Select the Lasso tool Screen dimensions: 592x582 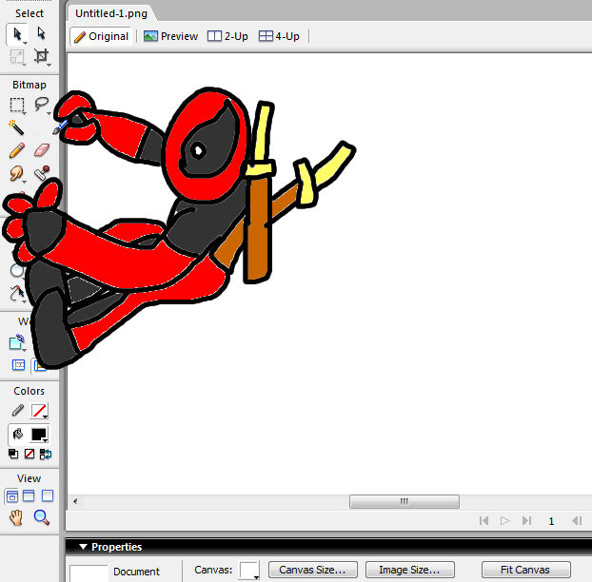point(42,104)
